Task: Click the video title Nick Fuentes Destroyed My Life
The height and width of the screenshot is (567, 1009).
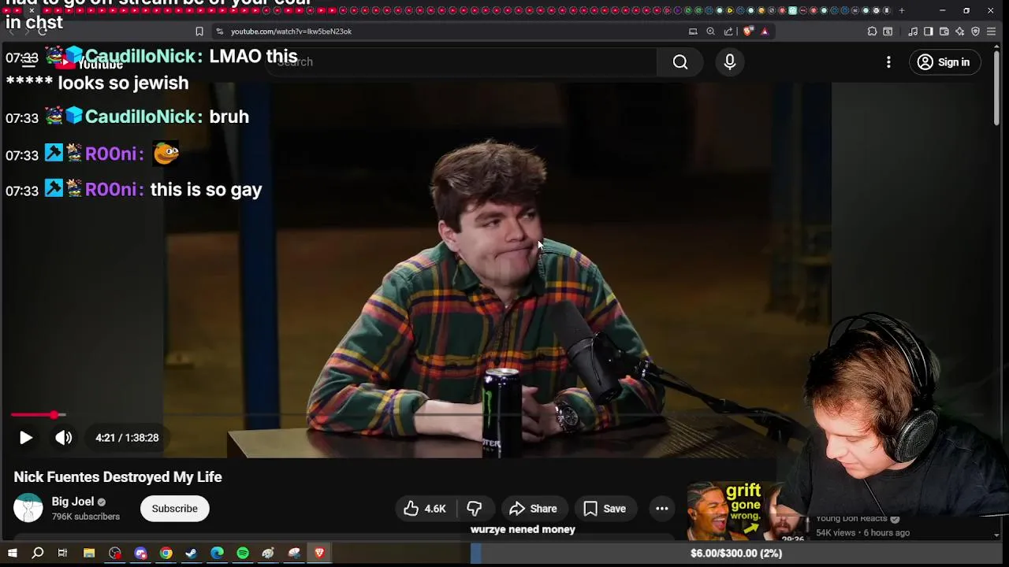Action: point(117,477)
